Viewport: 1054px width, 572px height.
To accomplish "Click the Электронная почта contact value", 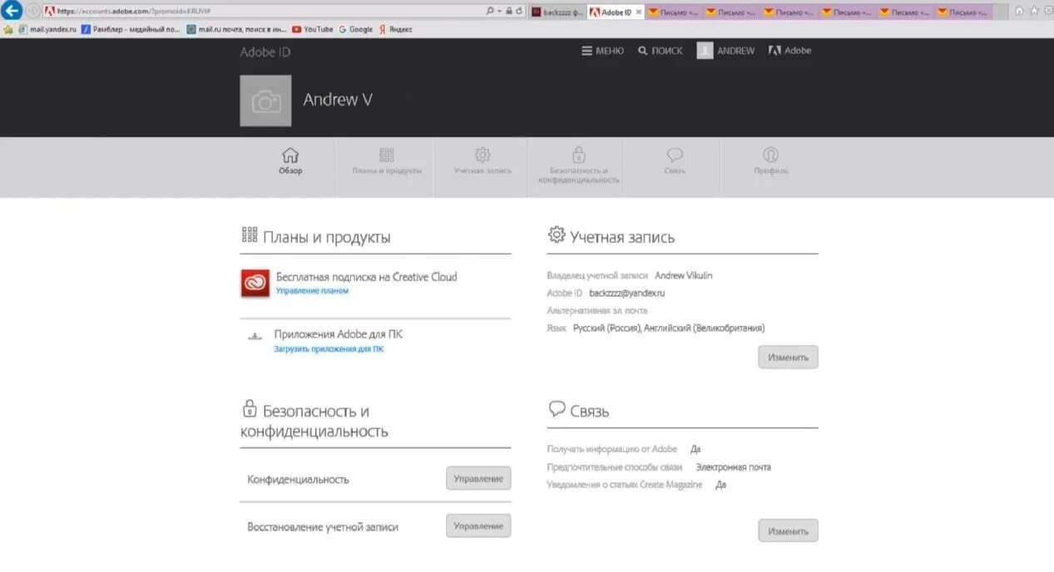I will [734, 467].
